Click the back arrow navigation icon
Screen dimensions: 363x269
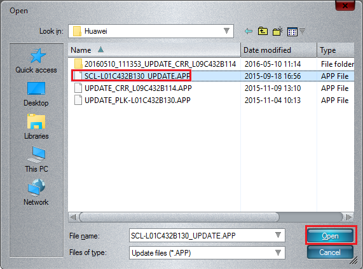coord(249,31)
